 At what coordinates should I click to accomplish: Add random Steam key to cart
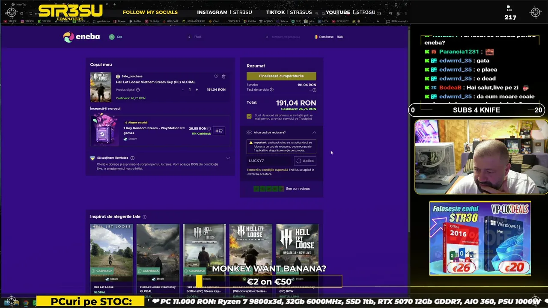tap(219, 131)
